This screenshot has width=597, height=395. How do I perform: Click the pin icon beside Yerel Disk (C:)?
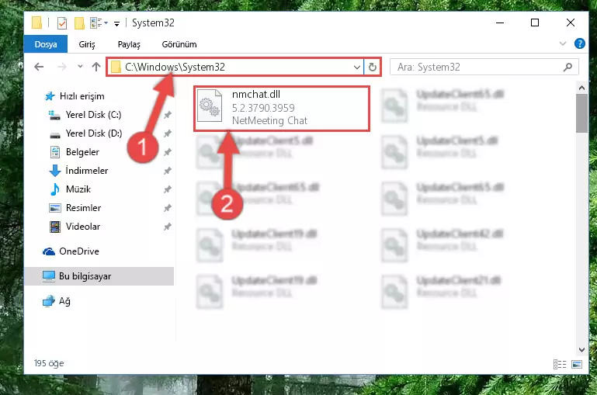(167, 115)
